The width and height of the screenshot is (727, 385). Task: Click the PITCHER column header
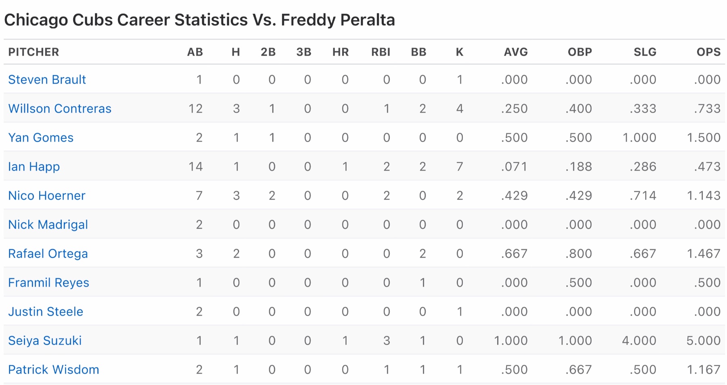click(34, 52)
